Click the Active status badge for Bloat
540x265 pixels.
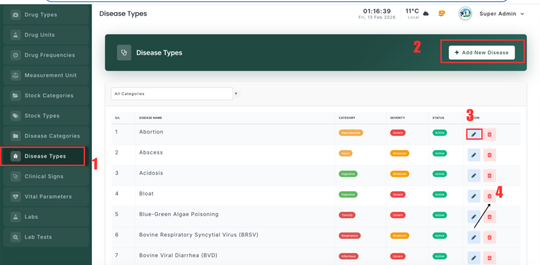[x=439, y=194]
